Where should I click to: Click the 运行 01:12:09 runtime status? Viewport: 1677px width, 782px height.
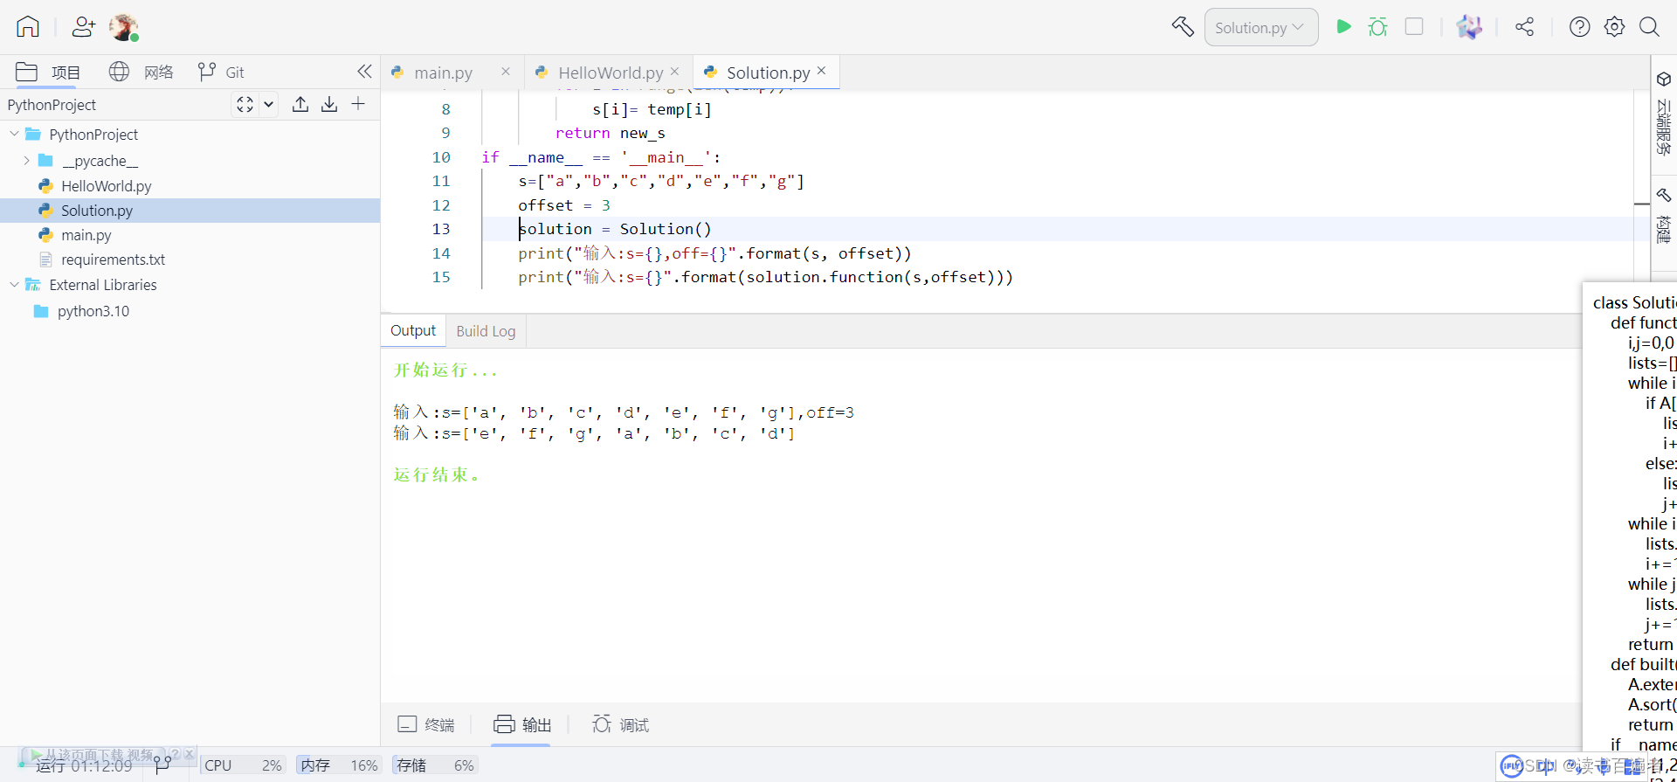point(84,766)
